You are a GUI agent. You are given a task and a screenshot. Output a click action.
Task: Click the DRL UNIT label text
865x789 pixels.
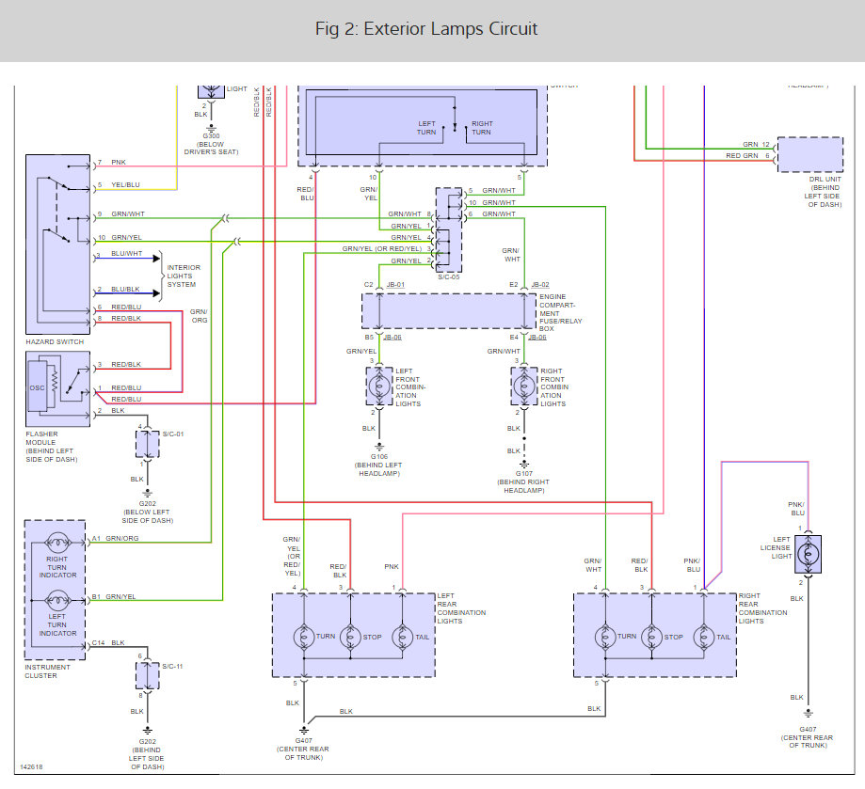point(825,192)
